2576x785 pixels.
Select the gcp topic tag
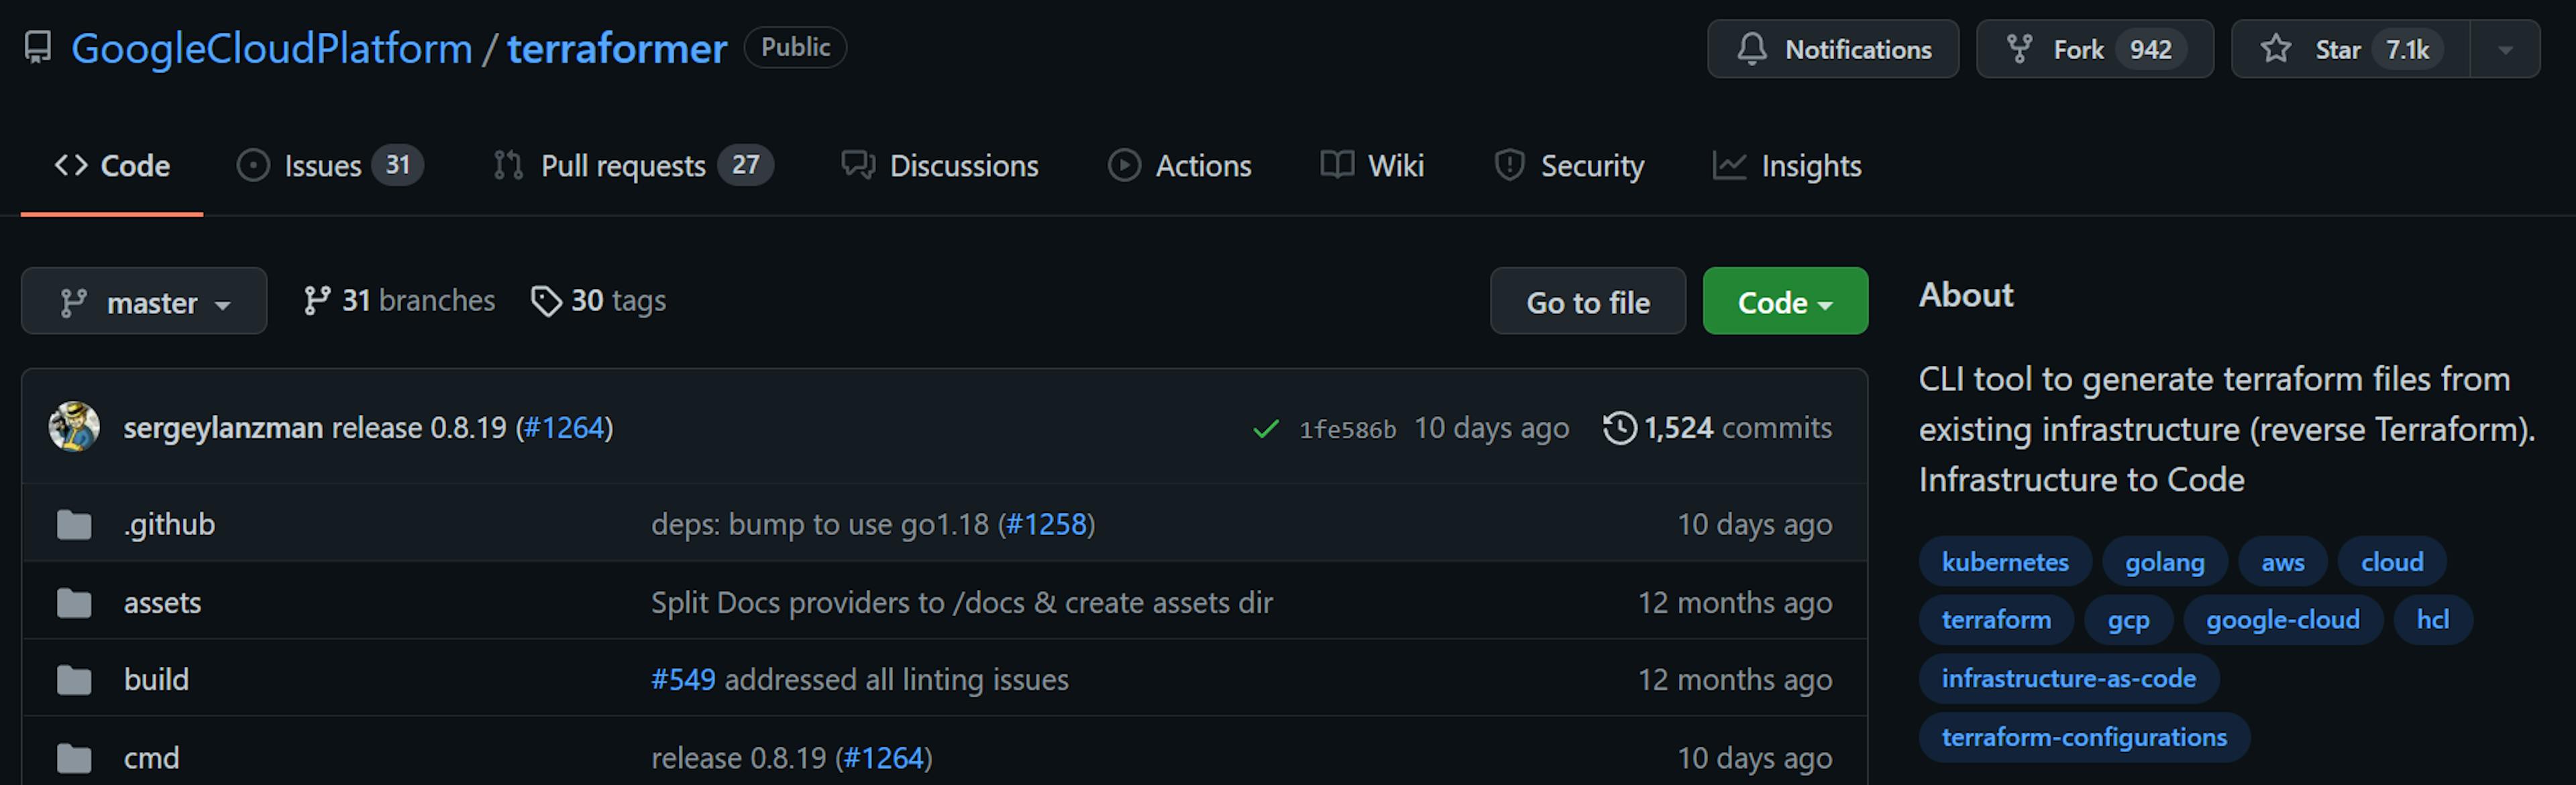point(2129,619)
